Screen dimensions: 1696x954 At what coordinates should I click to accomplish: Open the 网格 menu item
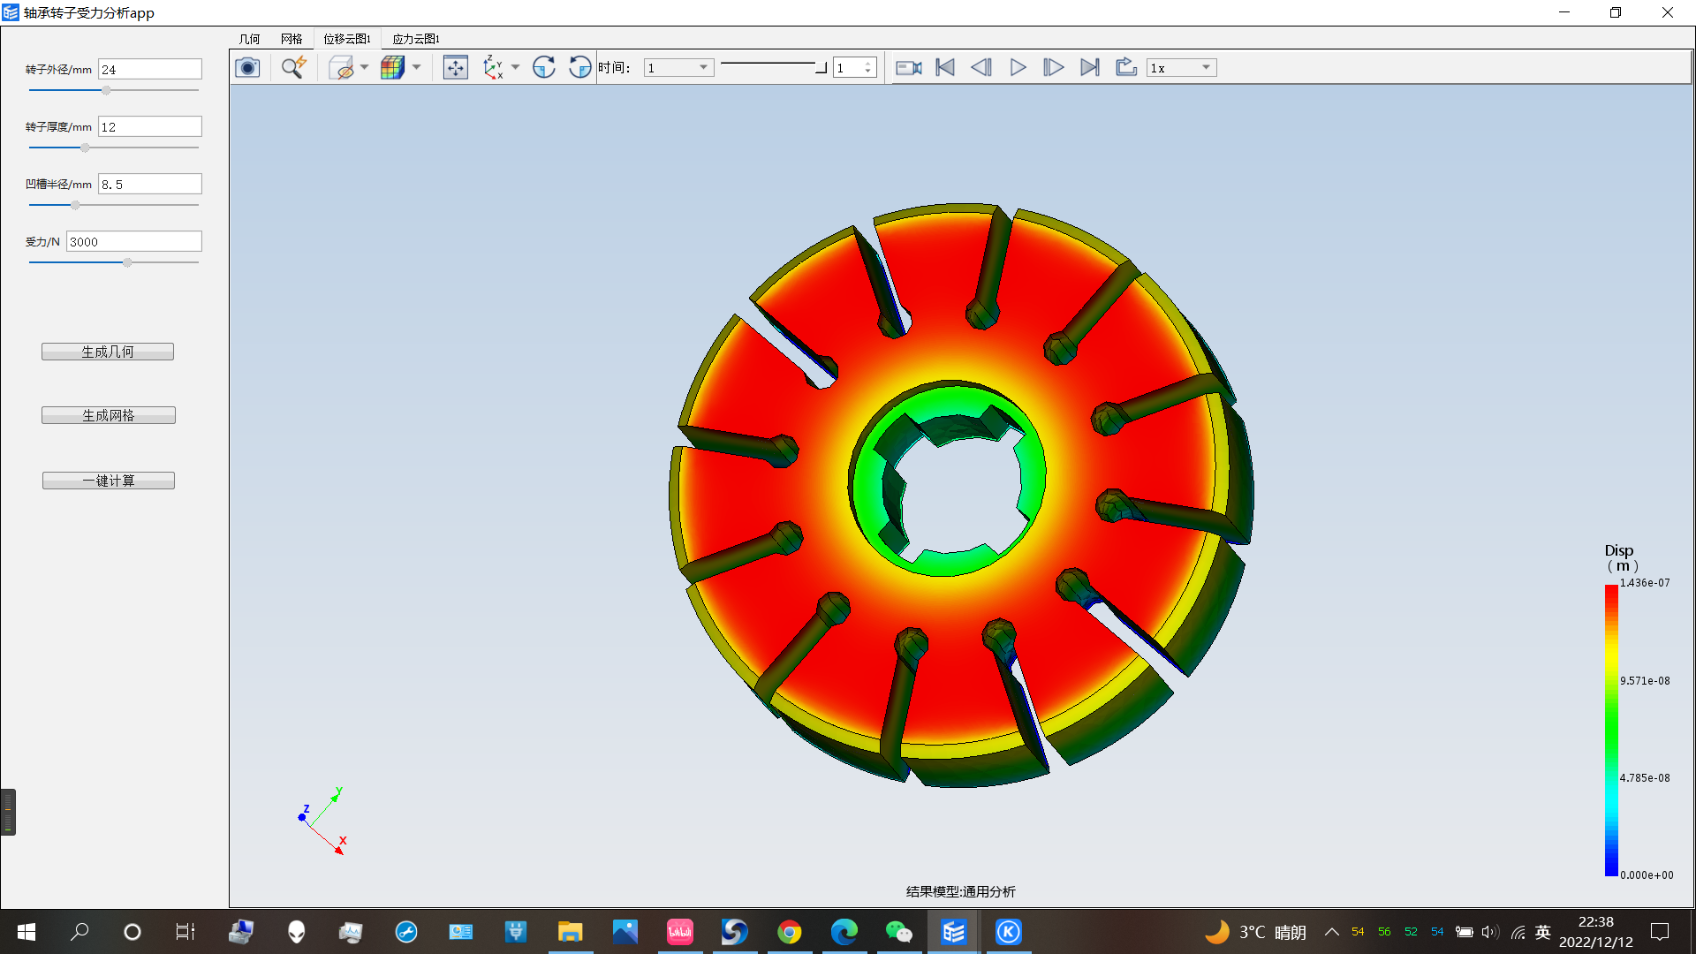291,39
